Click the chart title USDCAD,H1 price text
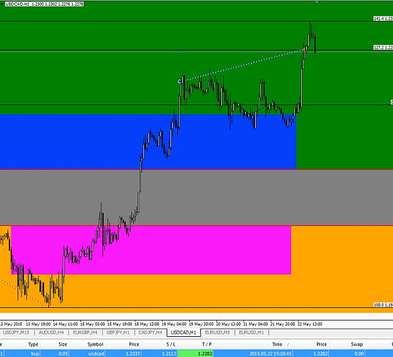The width and height of the screenshot is (393, 357). click(44, 4)
